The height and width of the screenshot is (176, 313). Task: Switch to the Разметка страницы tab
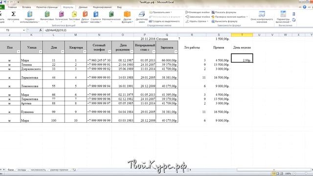tap(47, 7)
